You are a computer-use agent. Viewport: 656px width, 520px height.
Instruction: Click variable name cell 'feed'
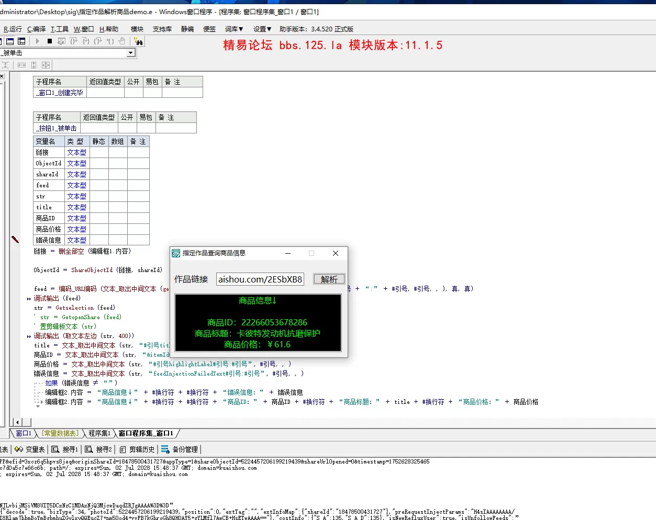click(x=49, y=185)
